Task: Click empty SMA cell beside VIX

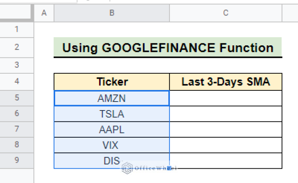Action: (225, 145)
